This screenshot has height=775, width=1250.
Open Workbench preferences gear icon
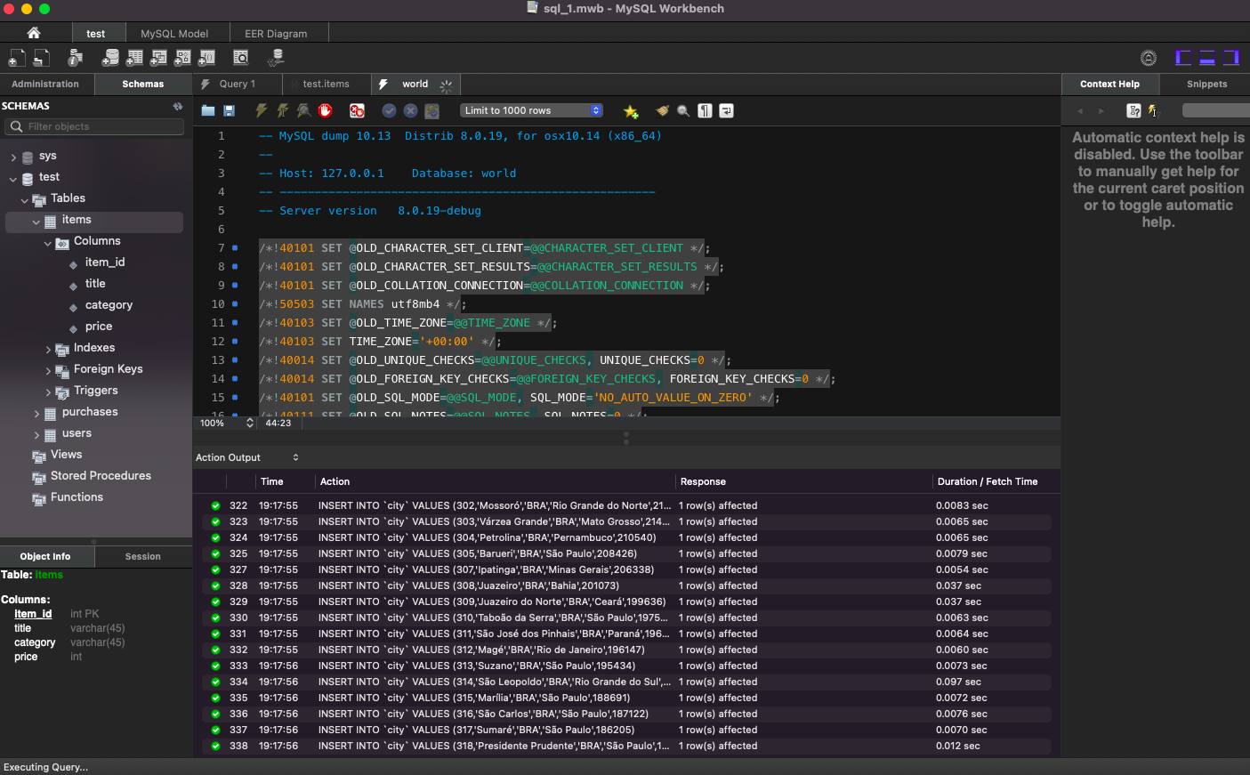(1149, 58)
